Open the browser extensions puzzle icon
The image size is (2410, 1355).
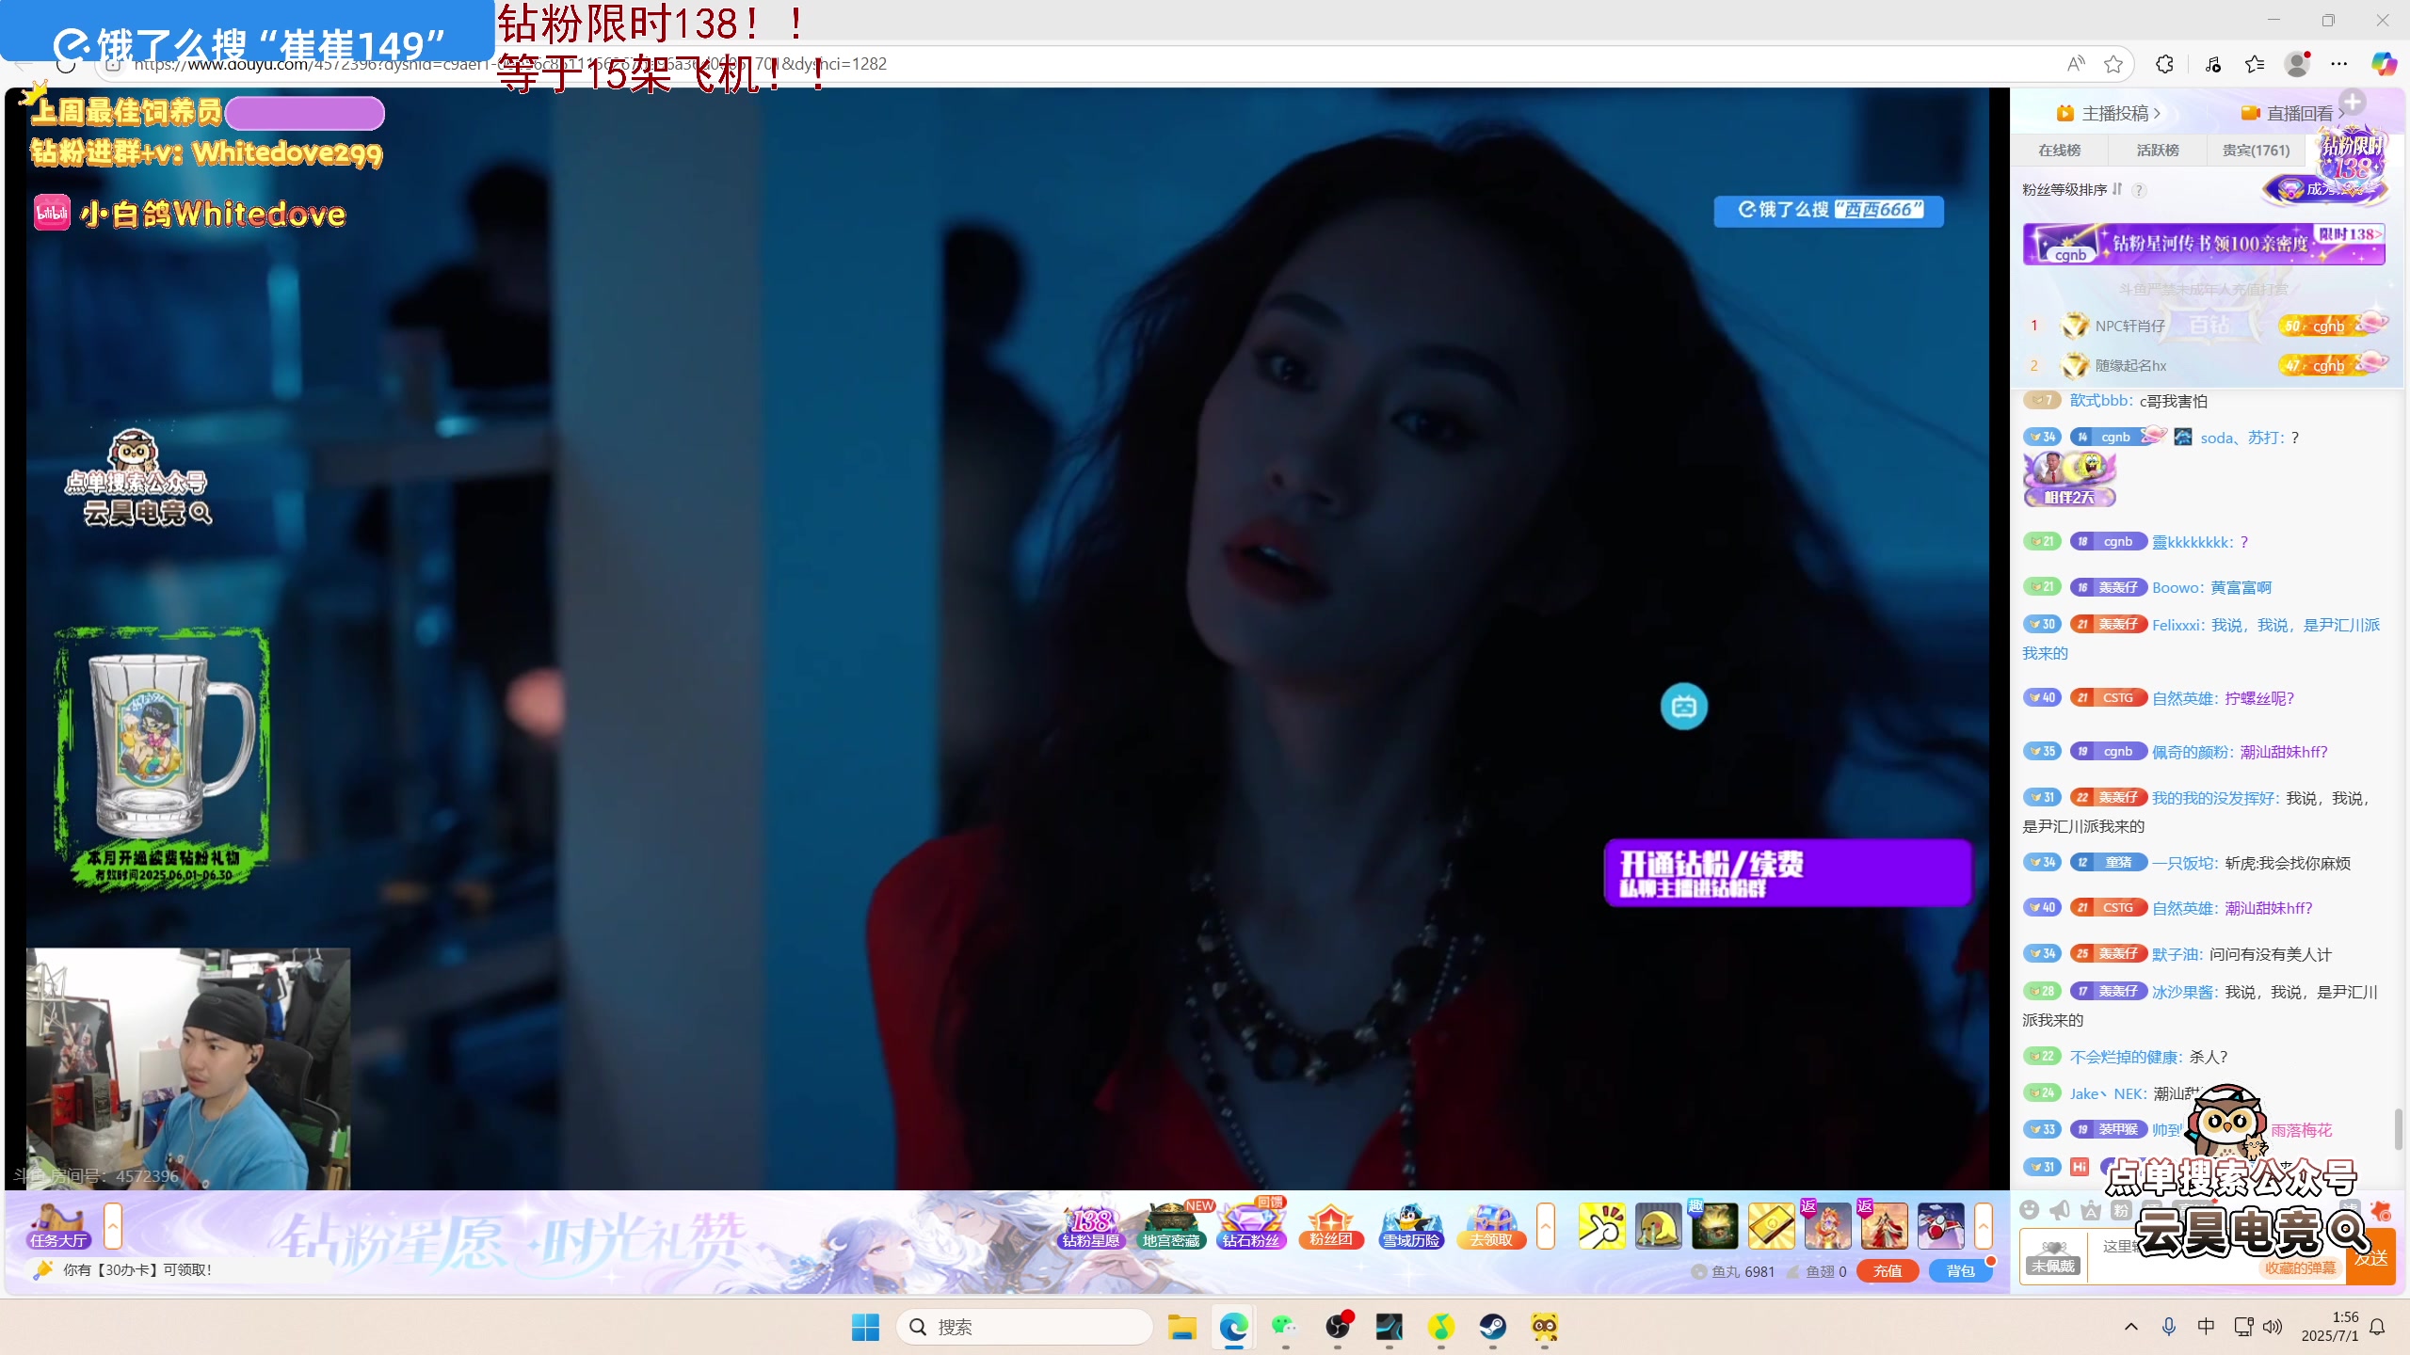coord(2164,64)
